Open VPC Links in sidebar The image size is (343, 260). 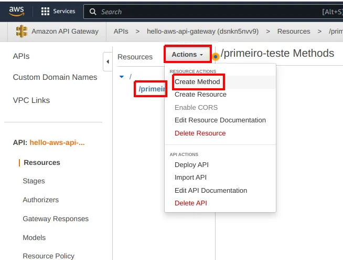click(31, 100)
